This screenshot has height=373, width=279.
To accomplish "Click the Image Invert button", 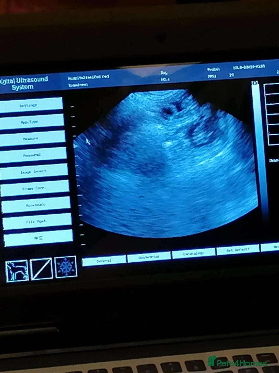I will click(34, 171).
